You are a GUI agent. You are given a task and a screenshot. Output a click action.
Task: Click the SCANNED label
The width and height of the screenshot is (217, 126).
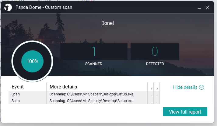(x=93, y=64)
